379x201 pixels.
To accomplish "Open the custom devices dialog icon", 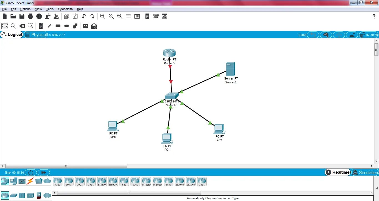I will (137, 16).
